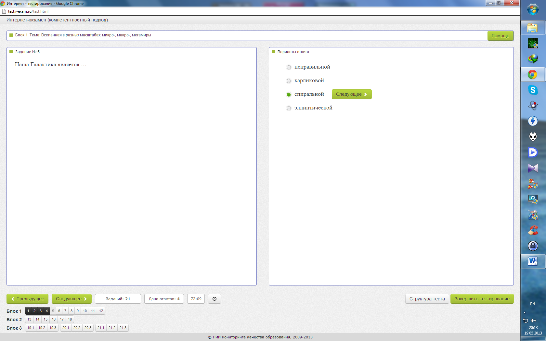Click the network tray icon

tap(526, 321)
